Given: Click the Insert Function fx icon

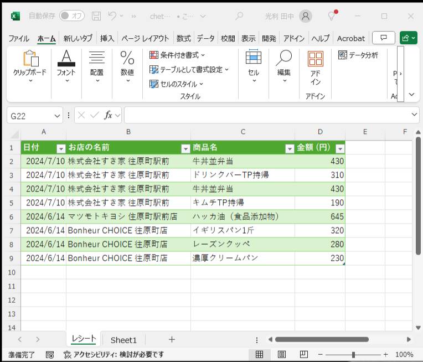Looking at the screenshot, I should (x=108, y=115).
